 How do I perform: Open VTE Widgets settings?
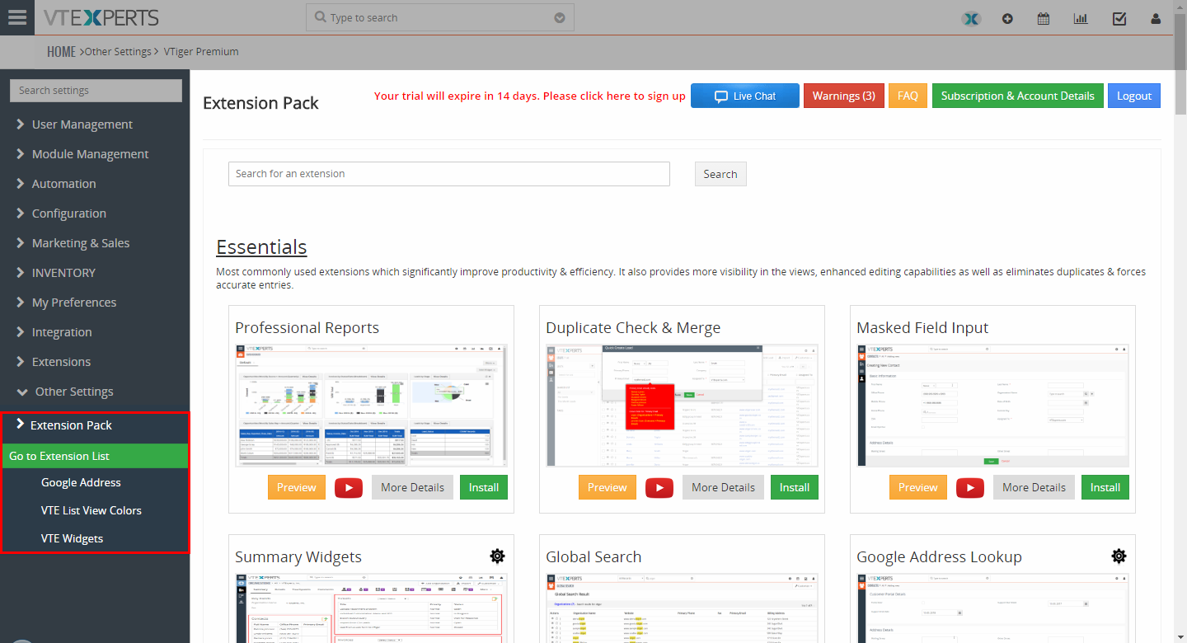[72, 539]
